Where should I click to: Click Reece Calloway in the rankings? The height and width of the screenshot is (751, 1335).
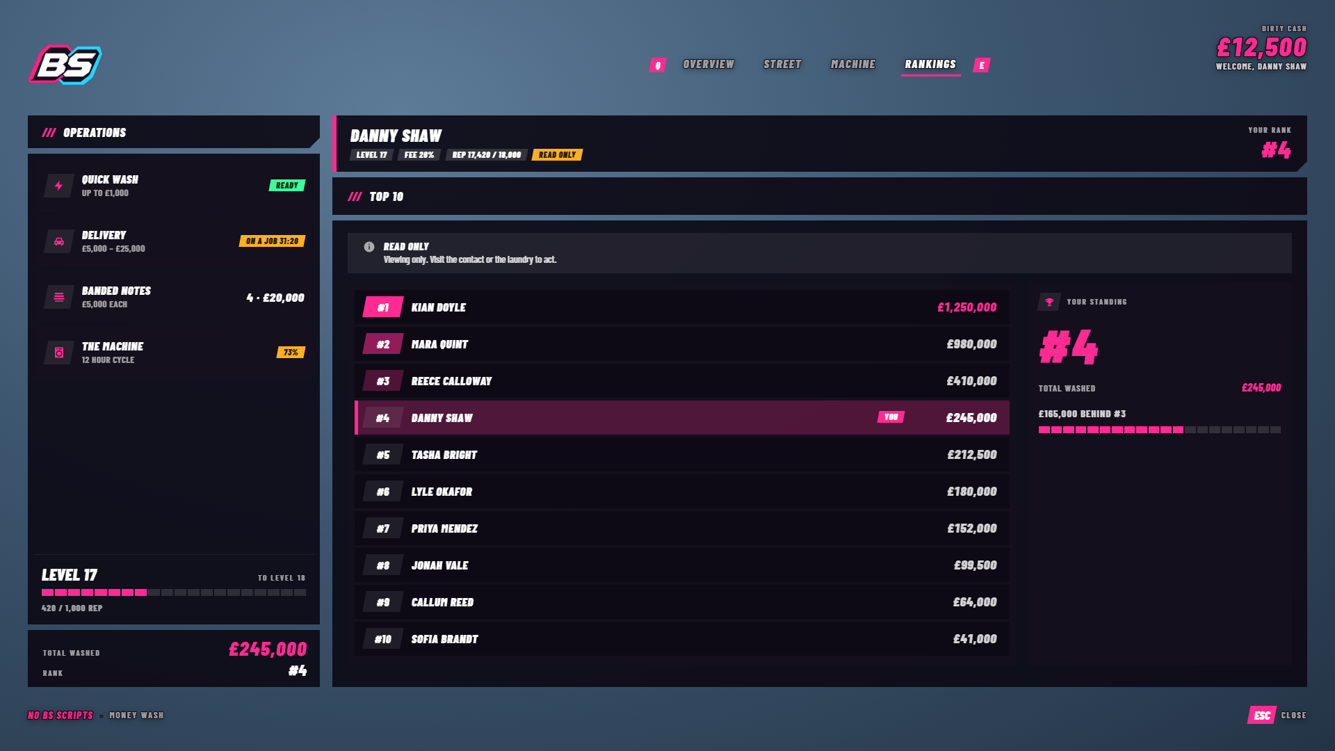682,381
